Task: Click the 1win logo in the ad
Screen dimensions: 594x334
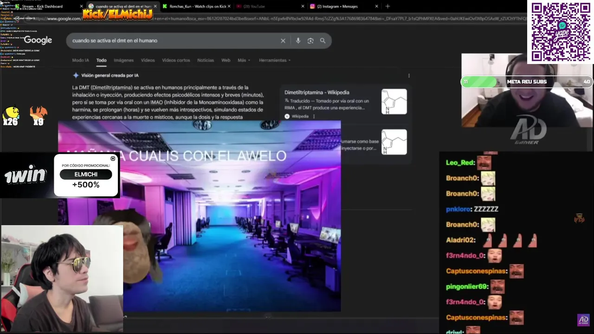Action: (26, 176)
